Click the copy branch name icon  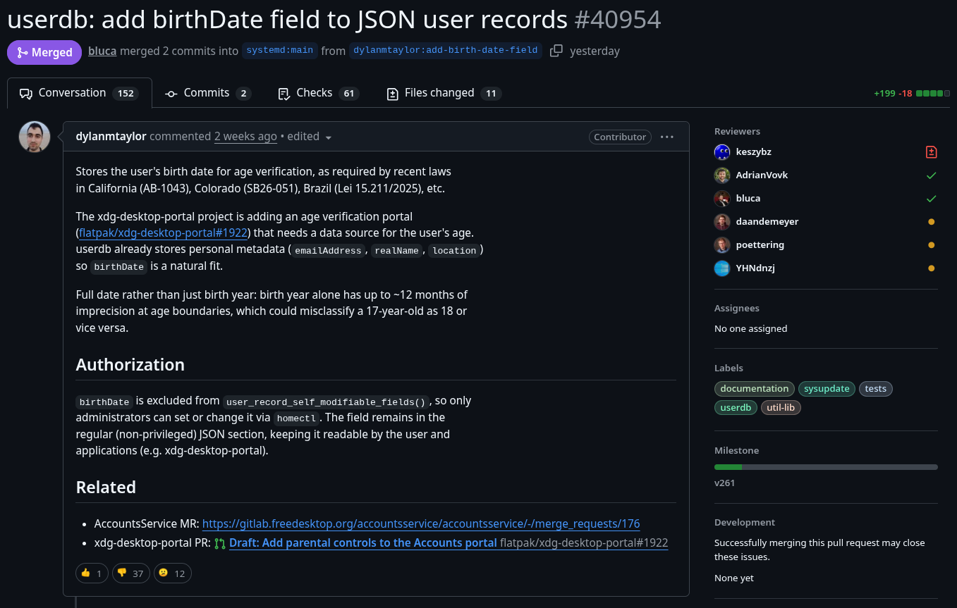click(x=556, y=50)
